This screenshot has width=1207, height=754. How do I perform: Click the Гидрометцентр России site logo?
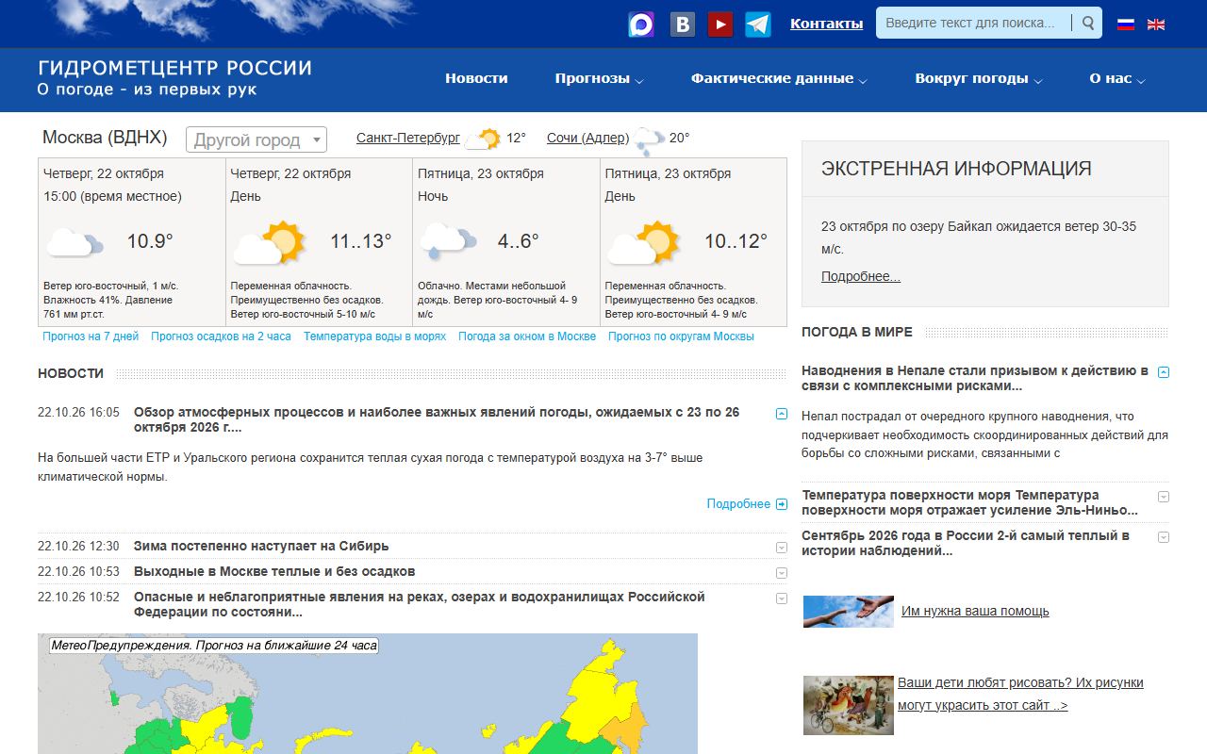pos(175,78)
